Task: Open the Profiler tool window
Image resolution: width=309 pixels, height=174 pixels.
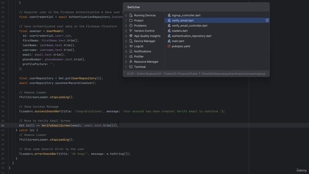Action: click(x=139, y=57)
